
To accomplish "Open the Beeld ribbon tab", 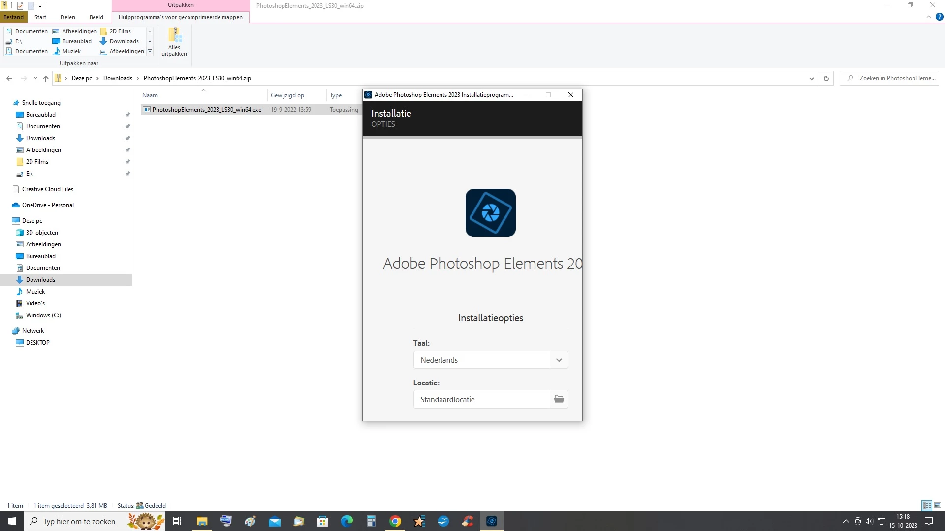I will point(96,17).
